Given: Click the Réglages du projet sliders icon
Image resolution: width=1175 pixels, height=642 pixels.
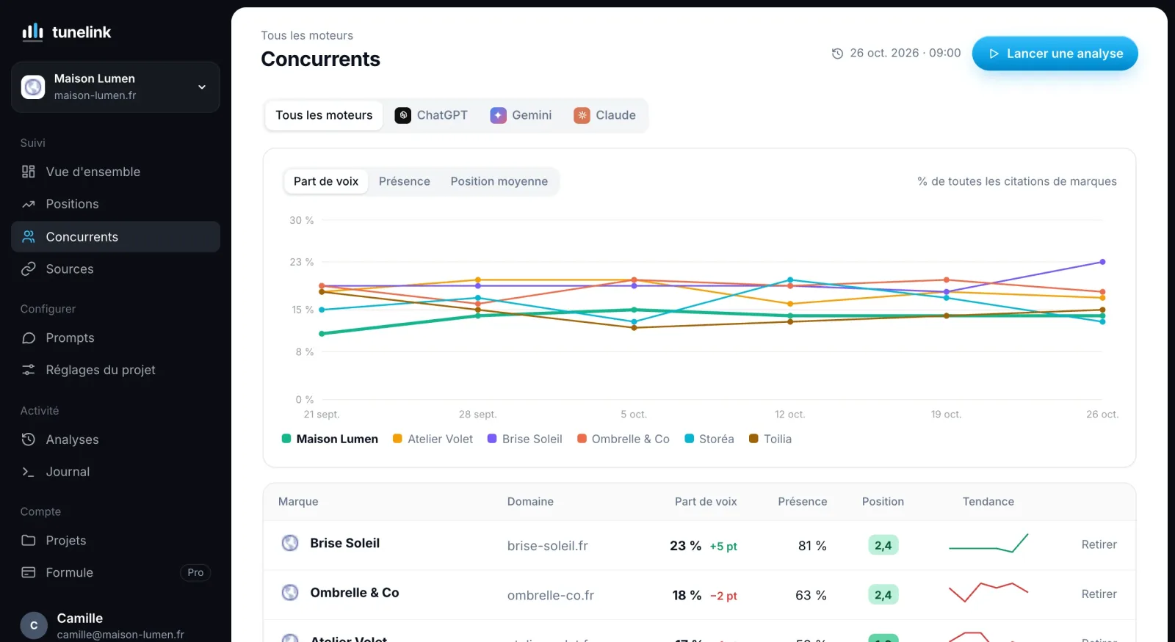Looking at the screenshot, I should 29,370.
